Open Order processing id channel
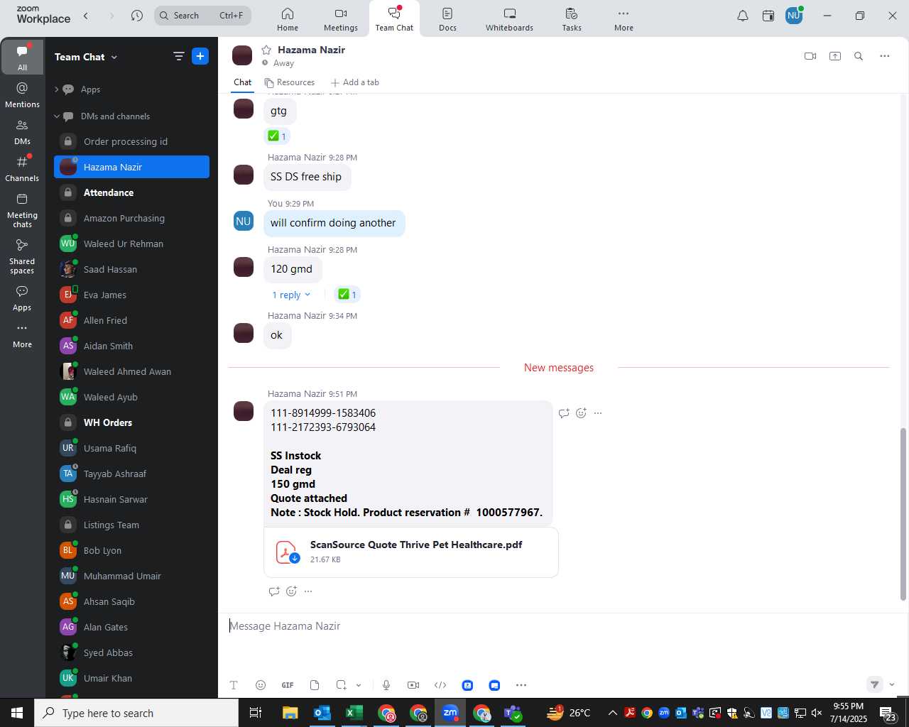 pos(131,141)
